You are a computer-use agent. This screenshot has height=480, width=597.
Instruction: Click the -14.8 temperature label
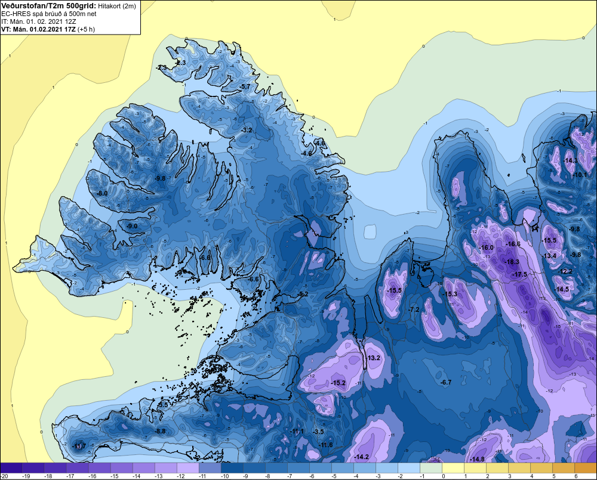[476, 459]
